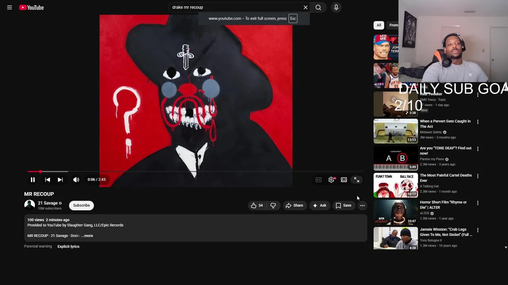Click SMG Teezy - Topic channel
The height and width of the screenshot is (285, 508).
pyautogui.click(x=433, y=100)
